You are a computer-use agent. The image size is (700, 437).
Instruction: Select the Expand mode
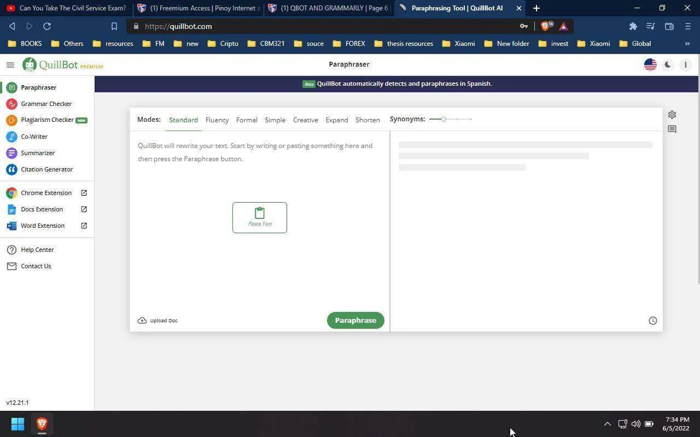pos(337,120)
